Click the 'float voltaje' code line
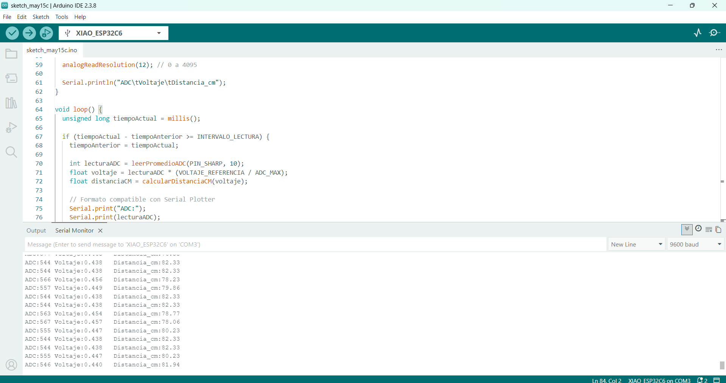The image size is (726, 383). coord(178,173)
